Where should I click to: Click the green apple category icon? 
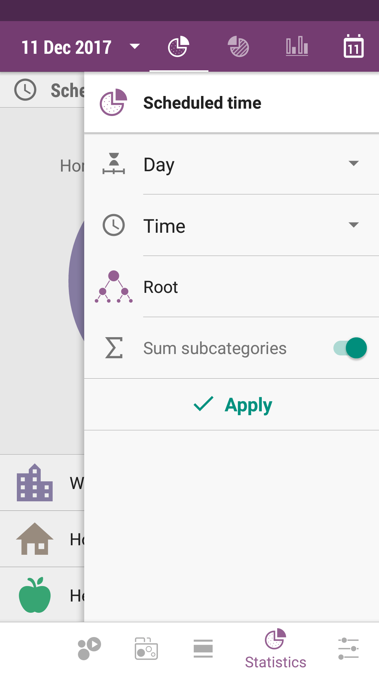coord(35,595)
